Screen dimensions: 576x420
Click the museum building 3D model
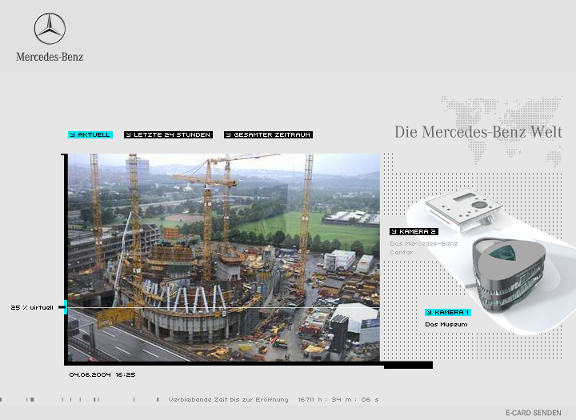pos(509,274)
